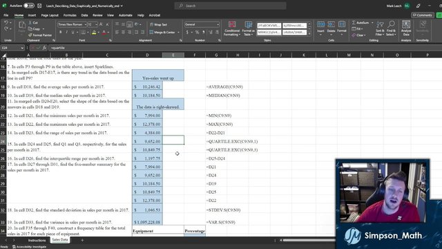
Task: Switch to the Formulas tab
Action: pyautogui.click(x=70, y=15)
